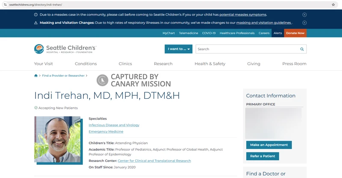342x178 pixels.
Task: Open the 'I want to...' dropdown
Action: pos(178,49)
